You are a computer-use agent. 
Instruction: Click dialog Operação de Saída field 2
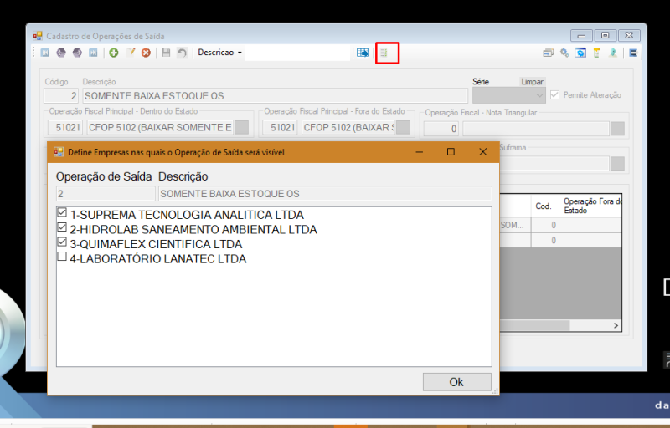[x=106, y=194]
